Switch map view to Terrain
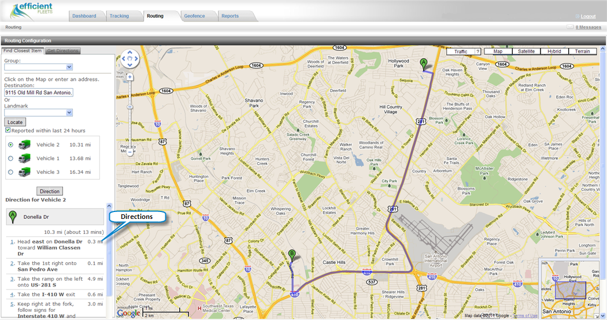Image resolution: width=607 pixels, height=320 pixels. click(x=582, y=51)
